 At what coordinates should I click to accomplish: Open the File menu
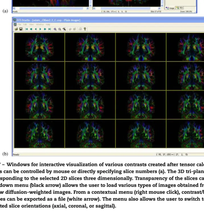[x=19, y=24]
